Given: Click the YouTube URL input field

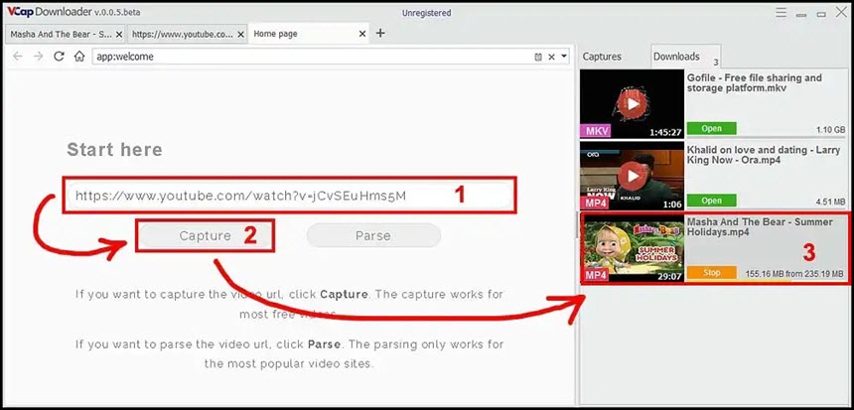Looking at the screenshot, I should point(290,196).
